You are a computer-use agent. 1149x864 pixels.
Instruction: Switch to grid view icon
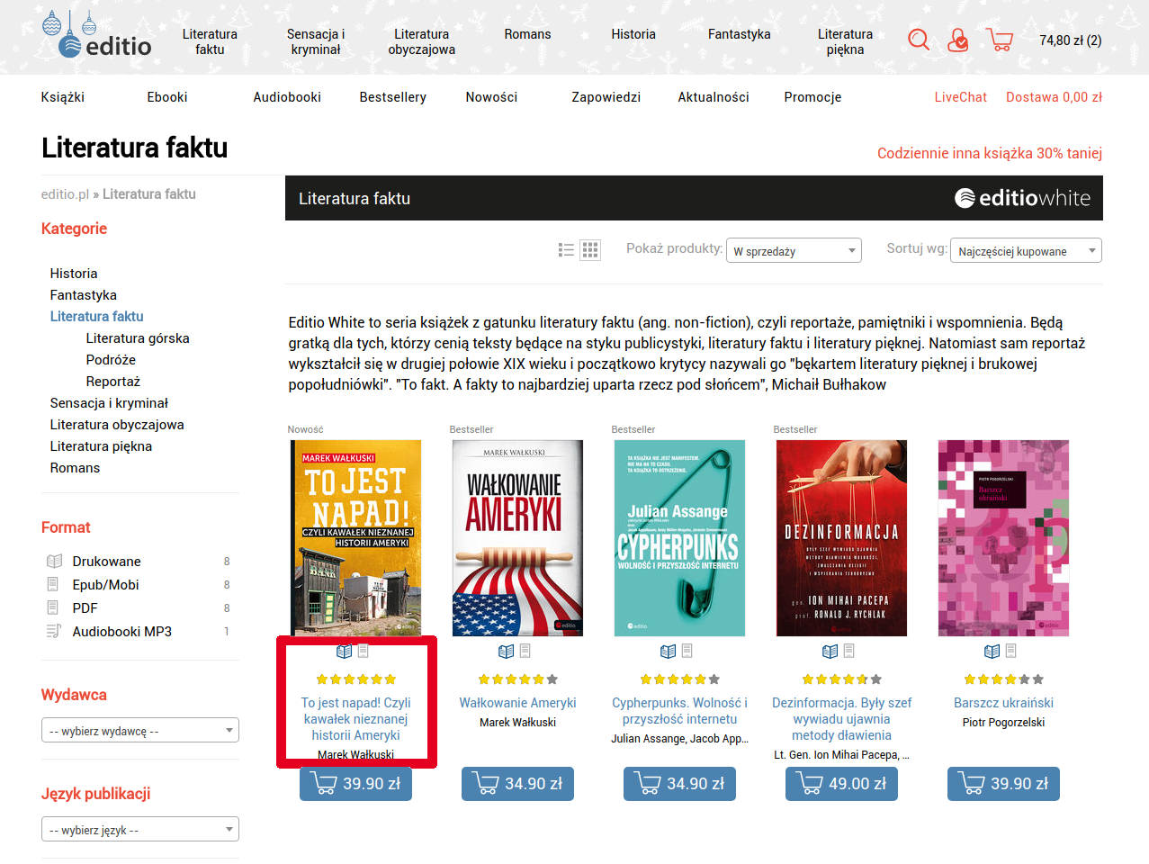tap(590, 250)
